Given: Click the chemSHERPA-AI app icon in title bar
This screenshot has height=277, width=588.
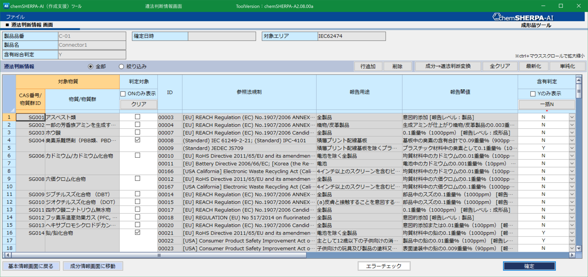Looking at the screenshot, I should tap(6, 6).
